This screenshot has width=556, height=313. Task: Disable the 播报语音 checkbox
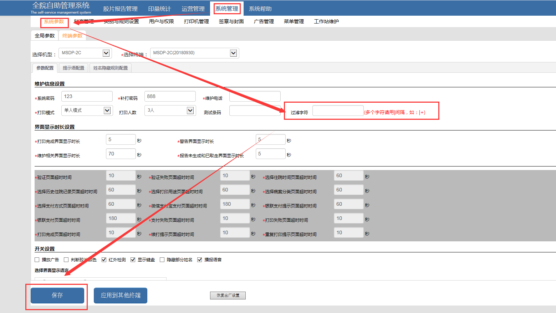tap(200, 260)
